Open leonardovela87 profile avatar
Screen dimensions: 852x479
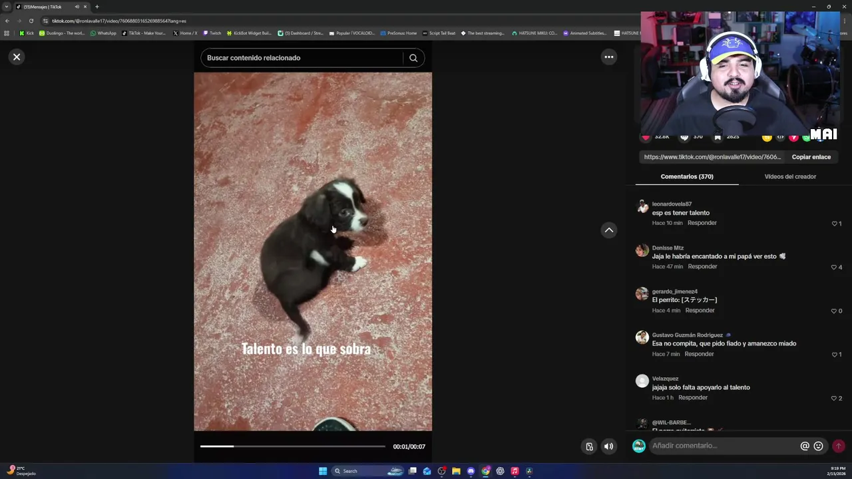pos(642,206)
